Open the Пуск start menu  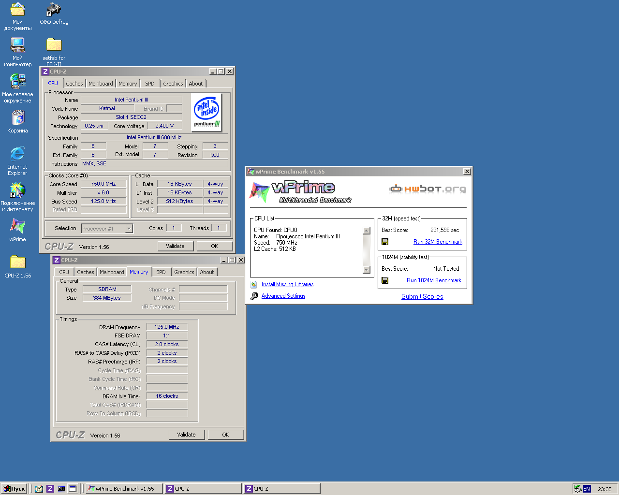coord(14,489)
